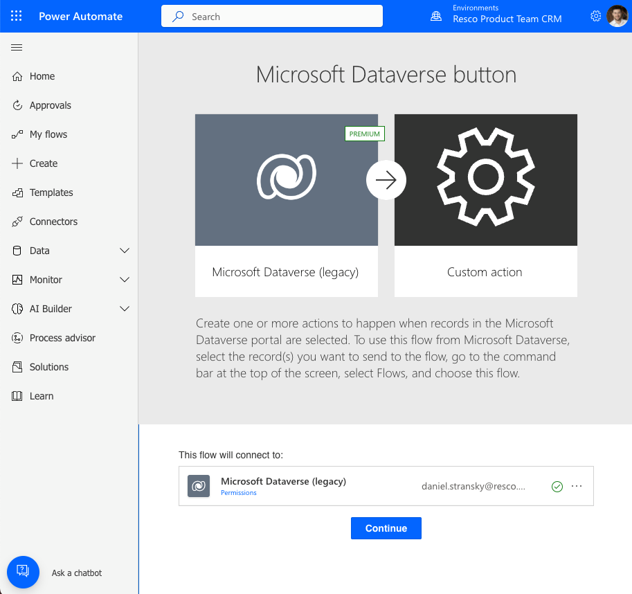This screenshot has width=632, height=594.
Task: Expand the AI Builder section chevron
Action: tap(125, 309)
